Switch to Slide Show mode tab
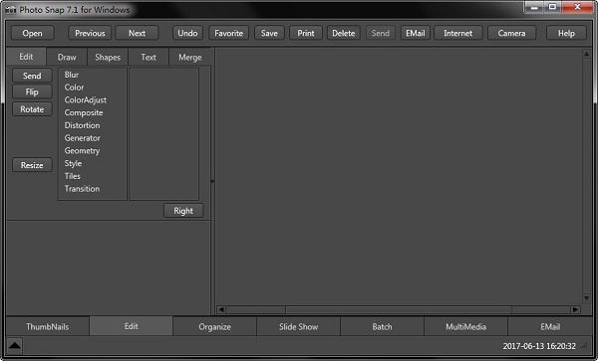 pos(298,327)
